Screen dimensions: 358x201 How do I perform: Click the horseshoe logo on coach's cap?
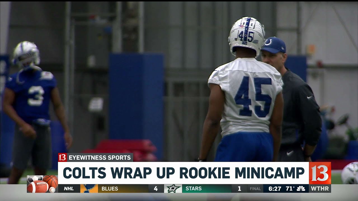(x=268, y=42)
